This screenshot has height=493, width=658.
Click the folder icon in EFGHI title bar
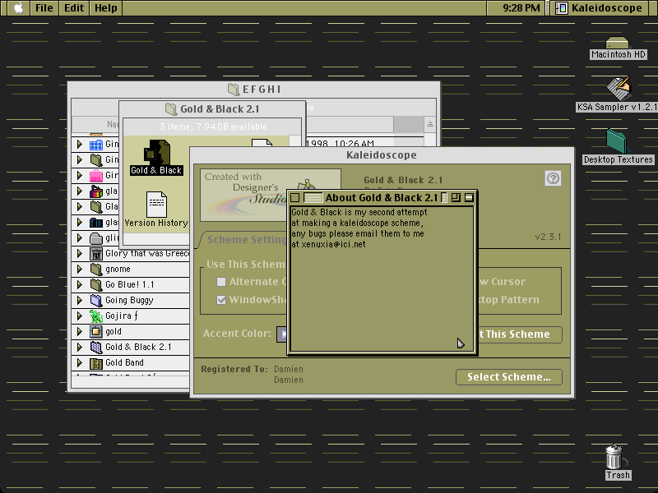pos(234,90)
